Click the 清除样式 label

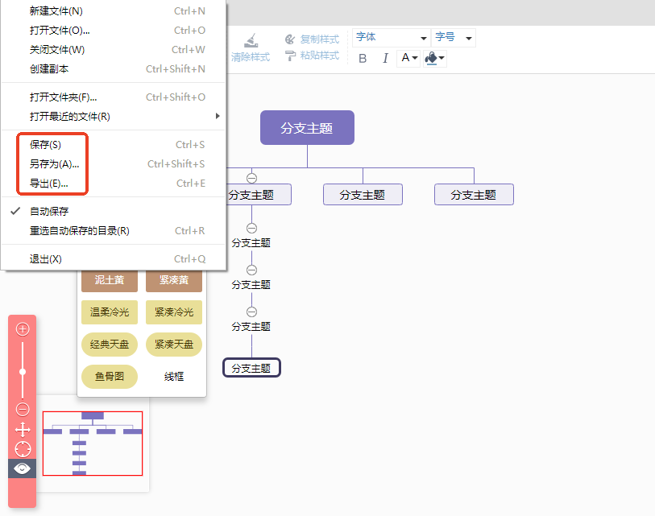point(251,57)
